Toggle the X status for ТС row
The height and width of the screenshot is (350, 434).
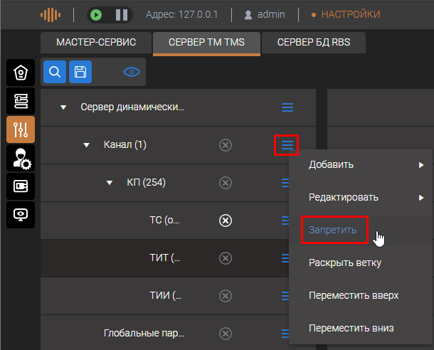coord(226,221)
